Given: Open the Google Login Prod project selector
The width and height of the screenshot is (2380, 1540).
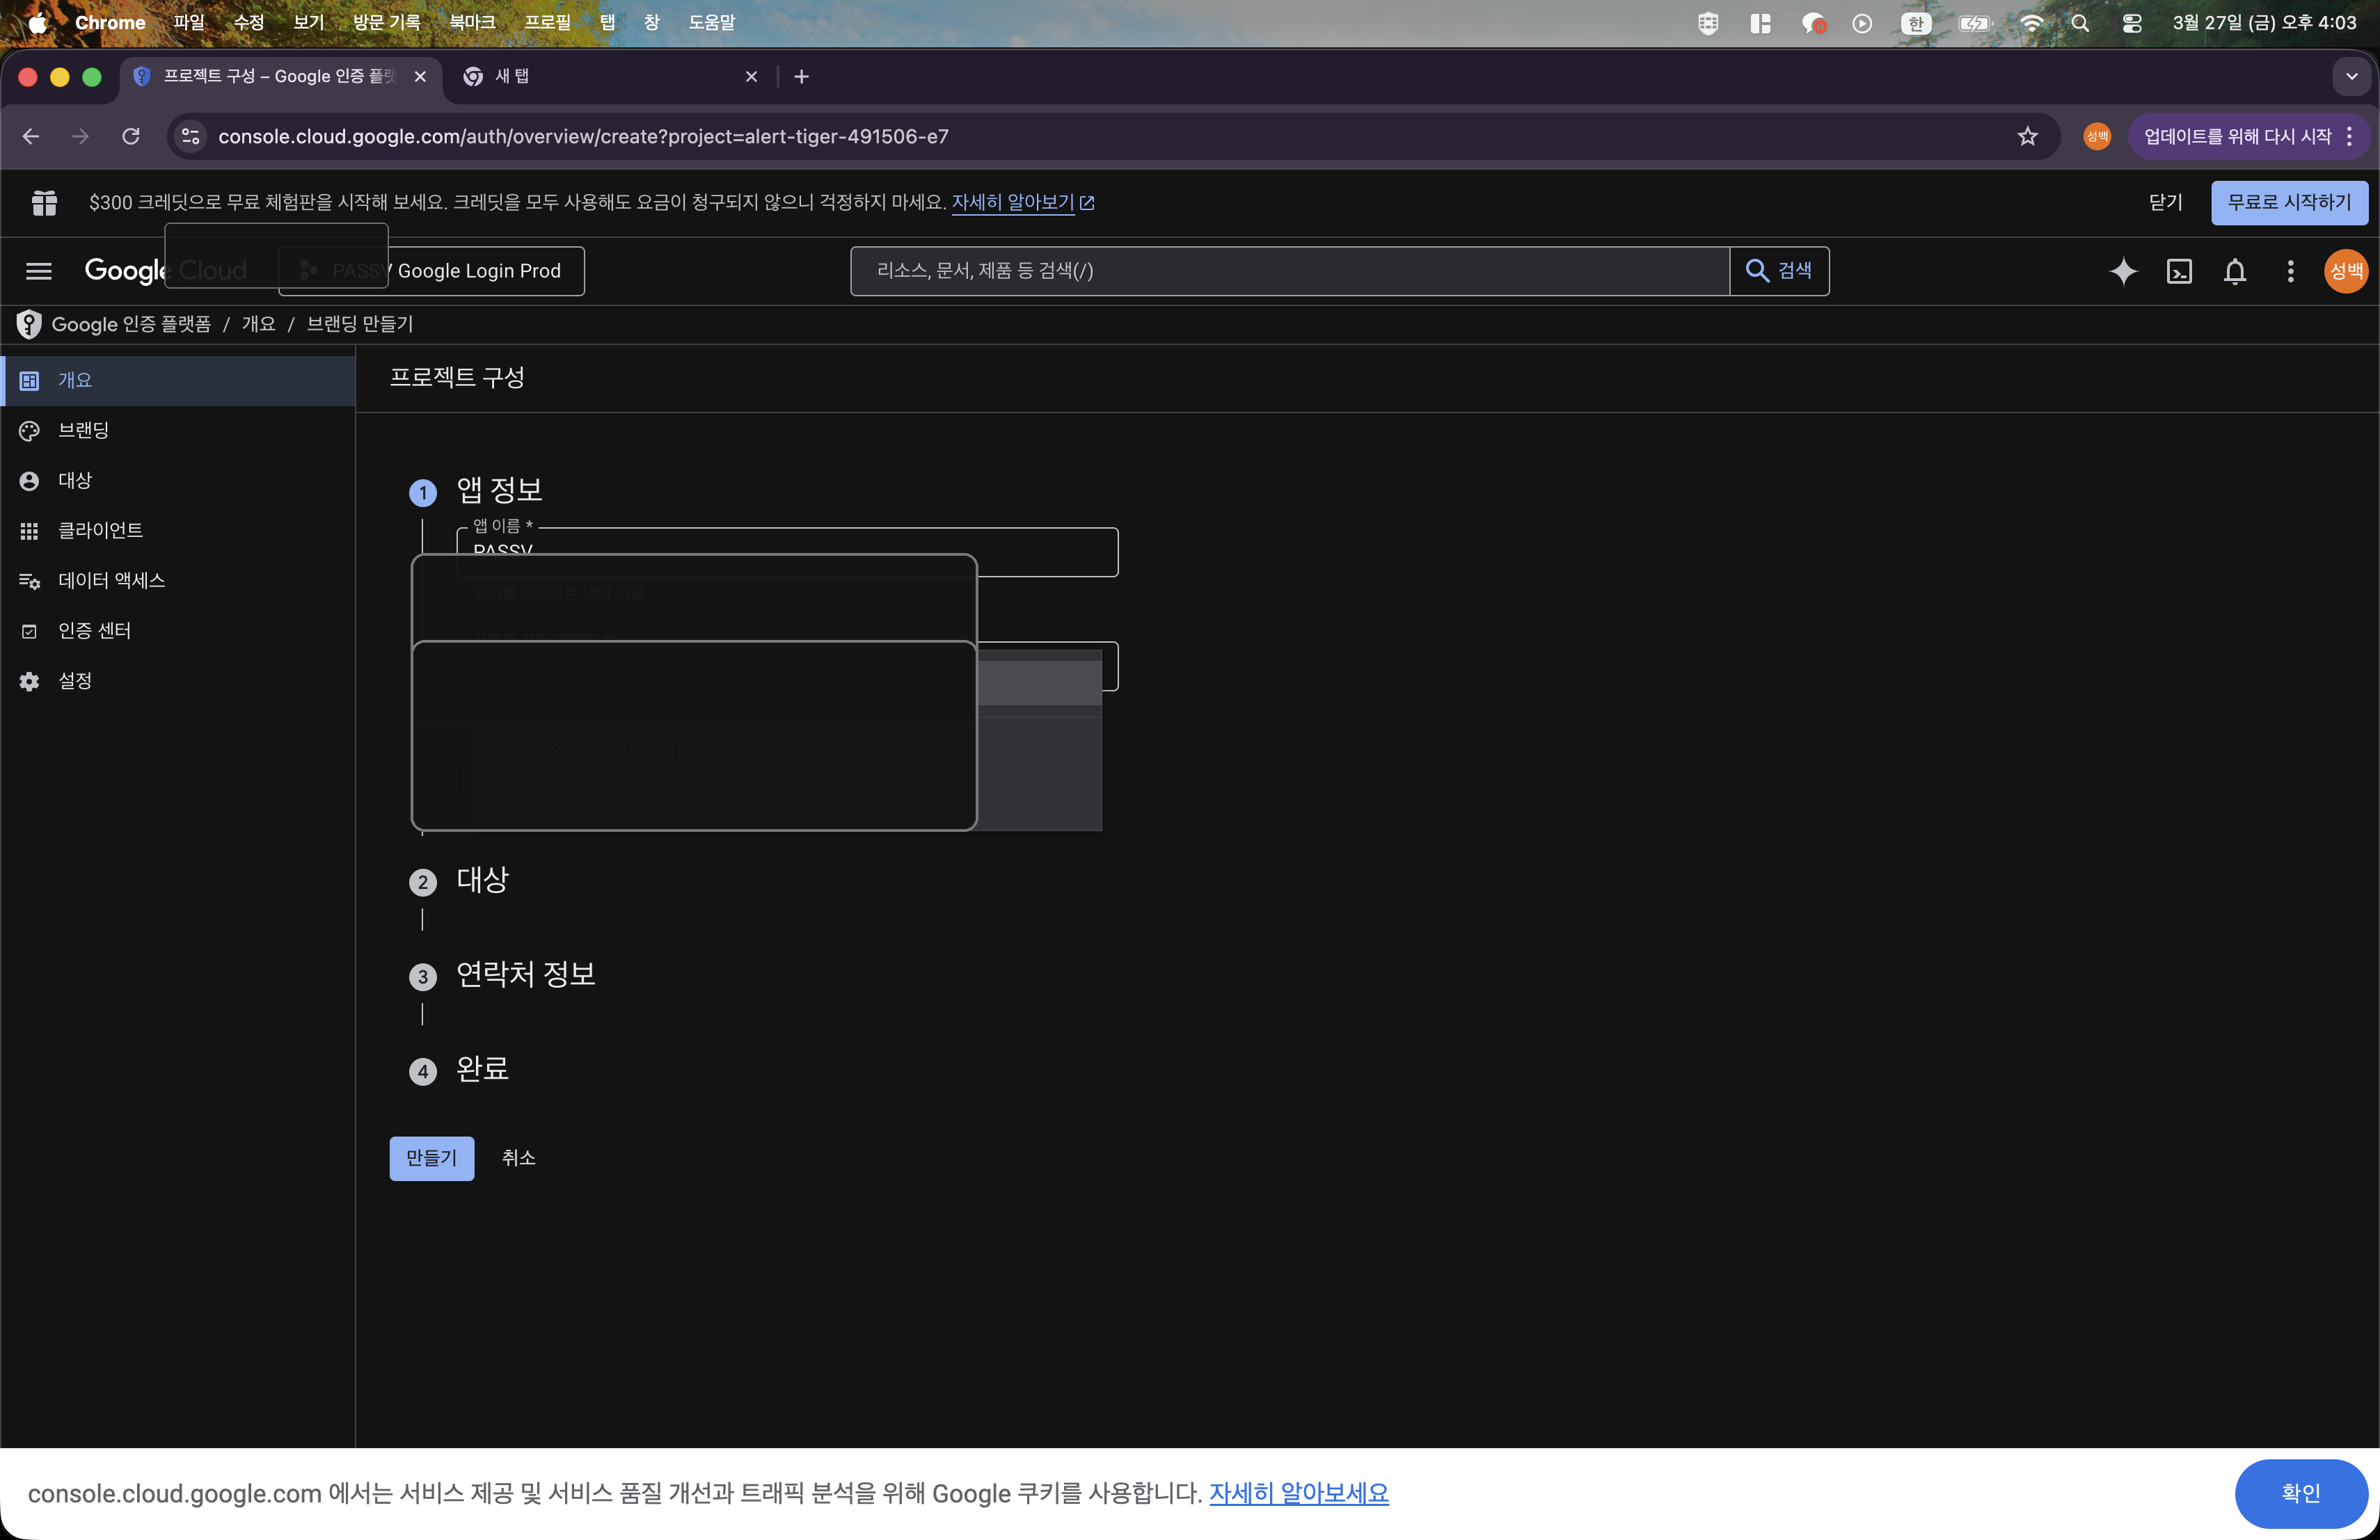Looking at the screenshot, I should (x=478, y=271).
